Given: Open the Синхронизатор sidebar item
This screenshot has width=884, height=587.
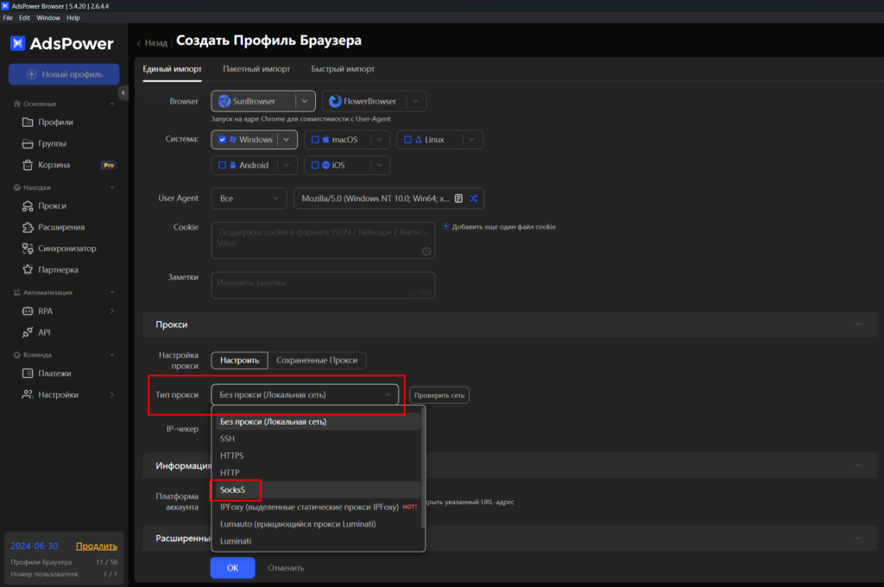Looking at the screenshot, I should 66,249.
